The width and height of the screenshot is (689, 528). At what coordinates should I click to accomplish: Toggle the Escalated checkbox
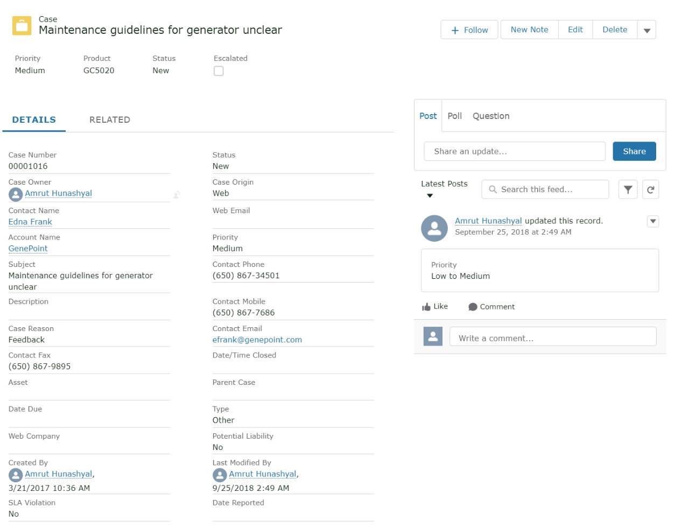pos(219,71)
